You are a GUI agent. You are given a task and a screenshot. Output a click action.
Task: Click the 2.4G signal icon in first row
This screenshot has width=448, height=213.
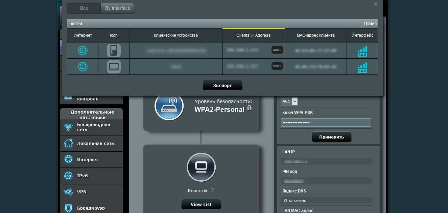pos(362,51)
